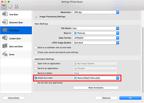Select Open with an application radio button
This screenshot has width=144, height=103.
[x=36, y=64]
